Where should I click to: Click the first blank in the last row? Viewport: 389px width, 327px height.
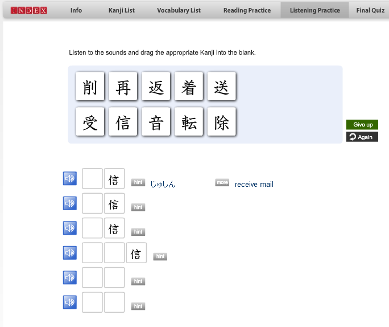(x=92, y=302)
